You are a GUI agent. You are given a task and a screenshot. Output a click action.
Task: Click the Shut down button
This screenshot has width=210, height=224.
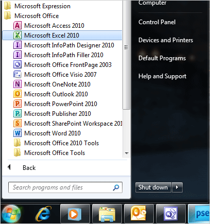[x=153, y=187]
